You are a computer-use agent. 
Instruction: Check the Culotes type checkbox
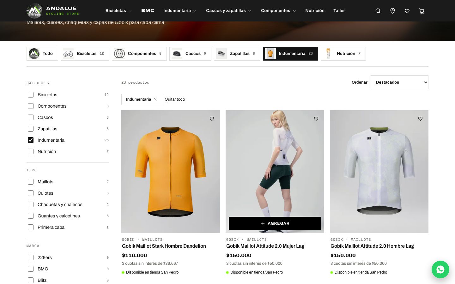tap(31, 193)
